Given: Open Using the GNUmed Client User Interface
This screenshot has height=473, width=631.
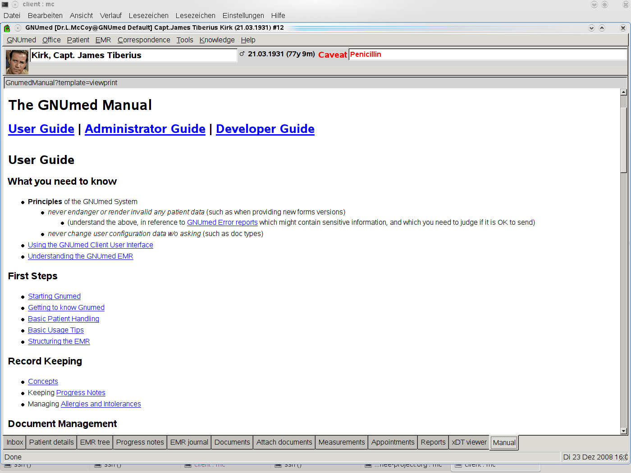Looking at the screenshot, I should [x=90, y=245].
